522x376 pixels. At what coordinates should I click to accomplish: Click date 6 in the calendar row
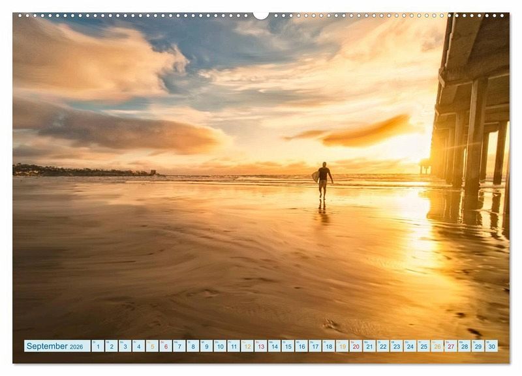coord(165,346)
